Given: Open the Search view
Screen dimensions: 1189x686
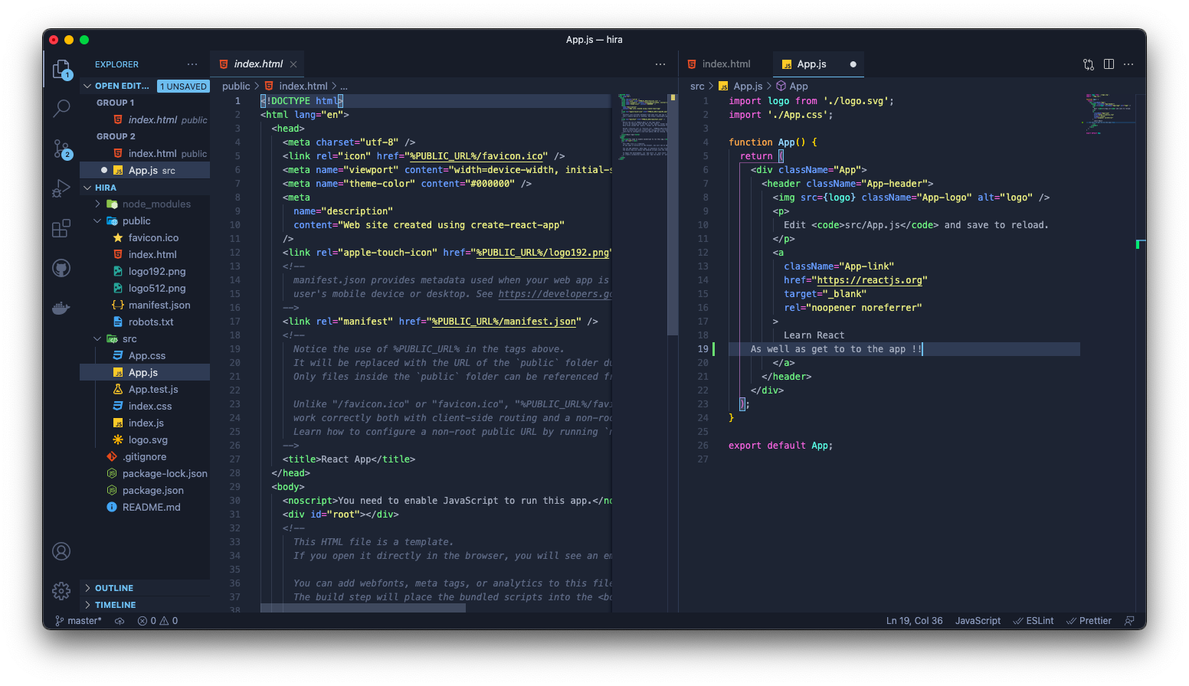Looking at the screenshot, I should click(x=61, y=109).
